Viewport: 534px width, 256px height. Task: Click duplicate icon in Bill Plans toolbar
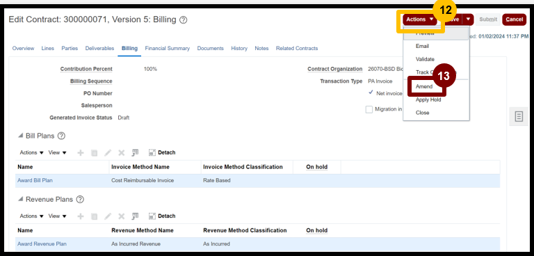click(95, 153)
